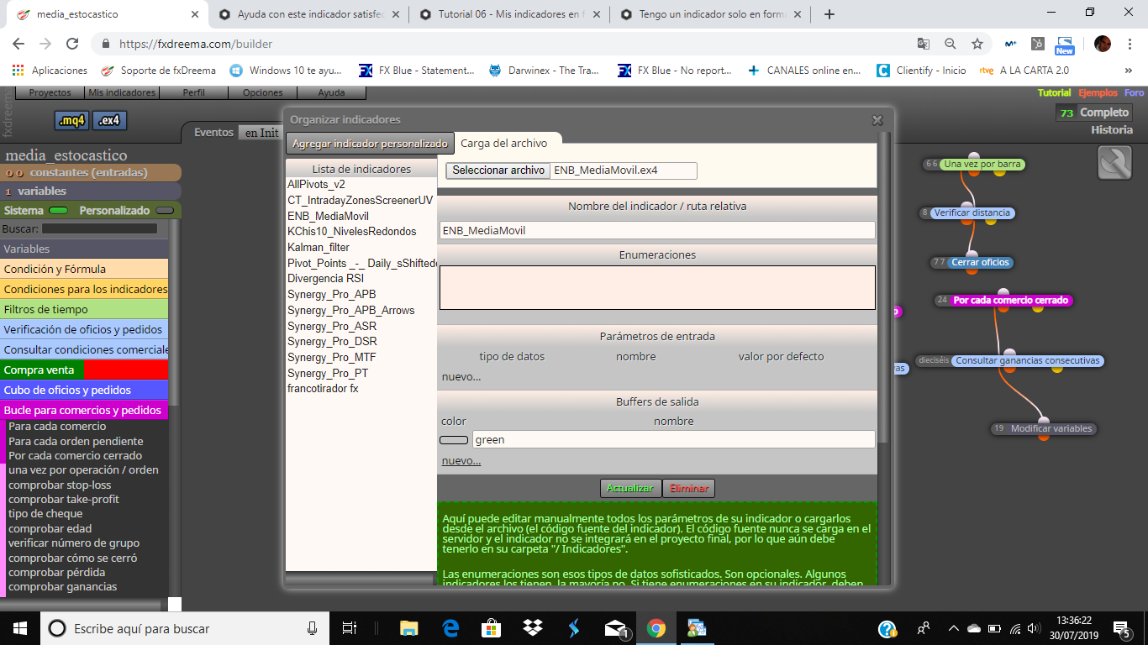Open the Proyectos menu
This screenshot has height=645, width=1148.
pos(50,92)
